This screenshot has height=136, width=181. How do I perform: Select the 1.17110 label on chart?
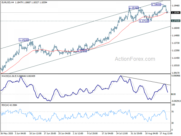[x=144, y=21]
